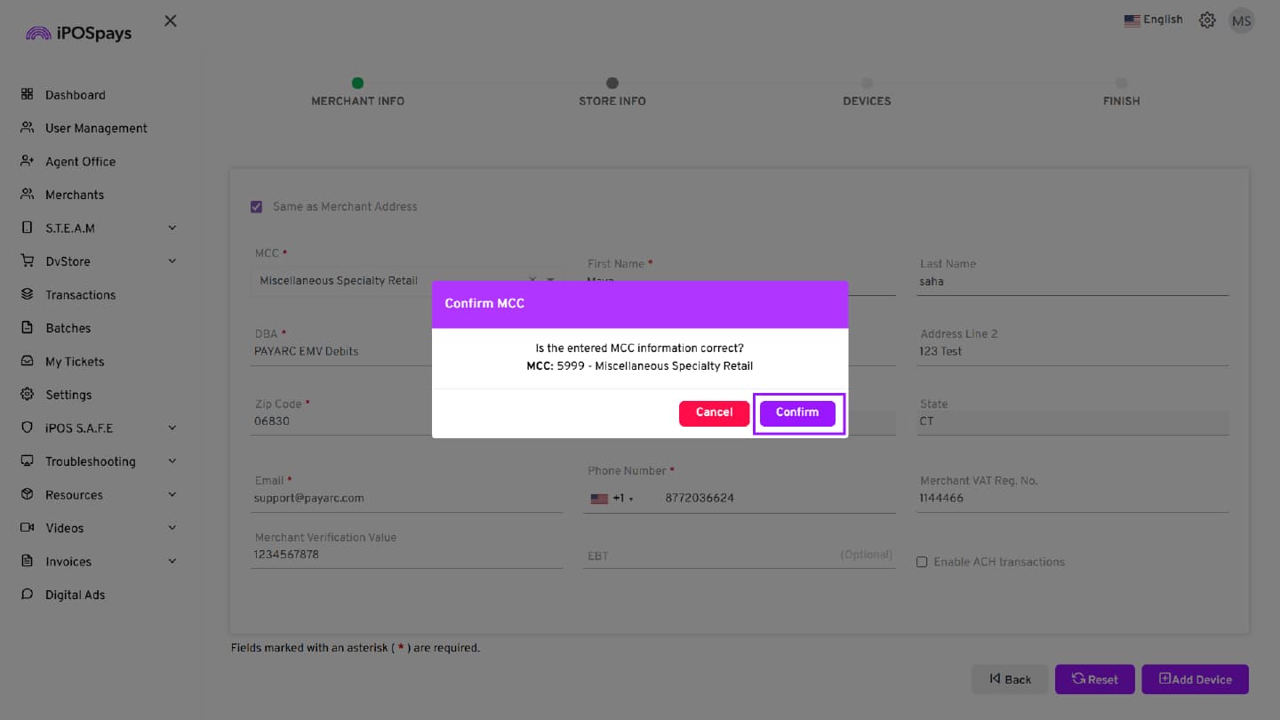Cancel the Confirm MCC dialog
This screenshot has height=720, width=1280.
point(714,412)
